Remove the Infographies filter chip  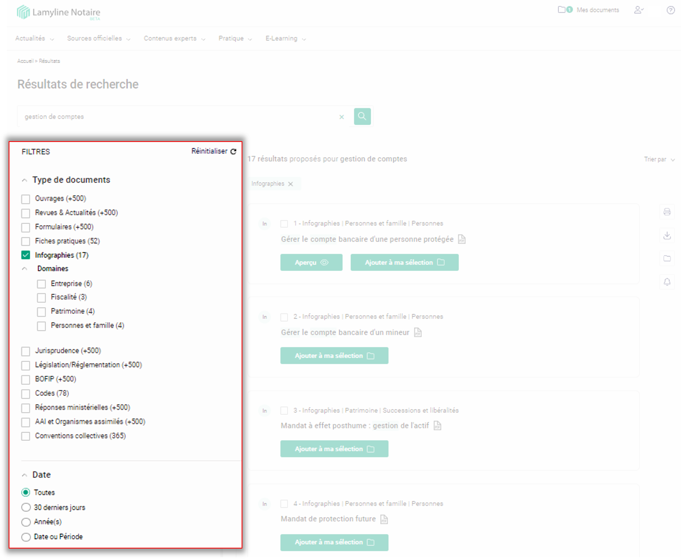click(291, 184)
